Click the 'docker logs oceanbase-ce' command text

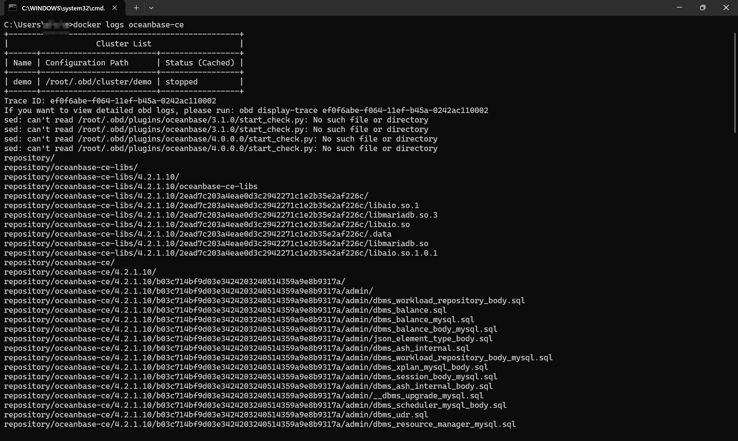[x=128, y=25]
